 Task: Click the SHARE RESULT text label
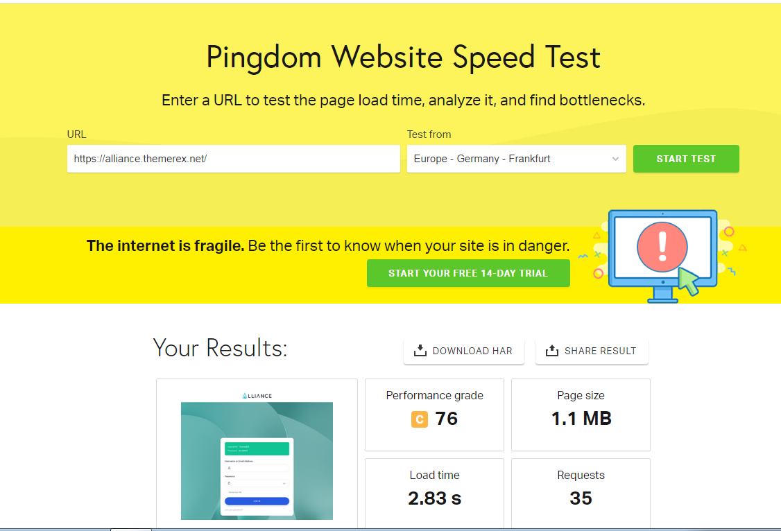coord(600,351)
